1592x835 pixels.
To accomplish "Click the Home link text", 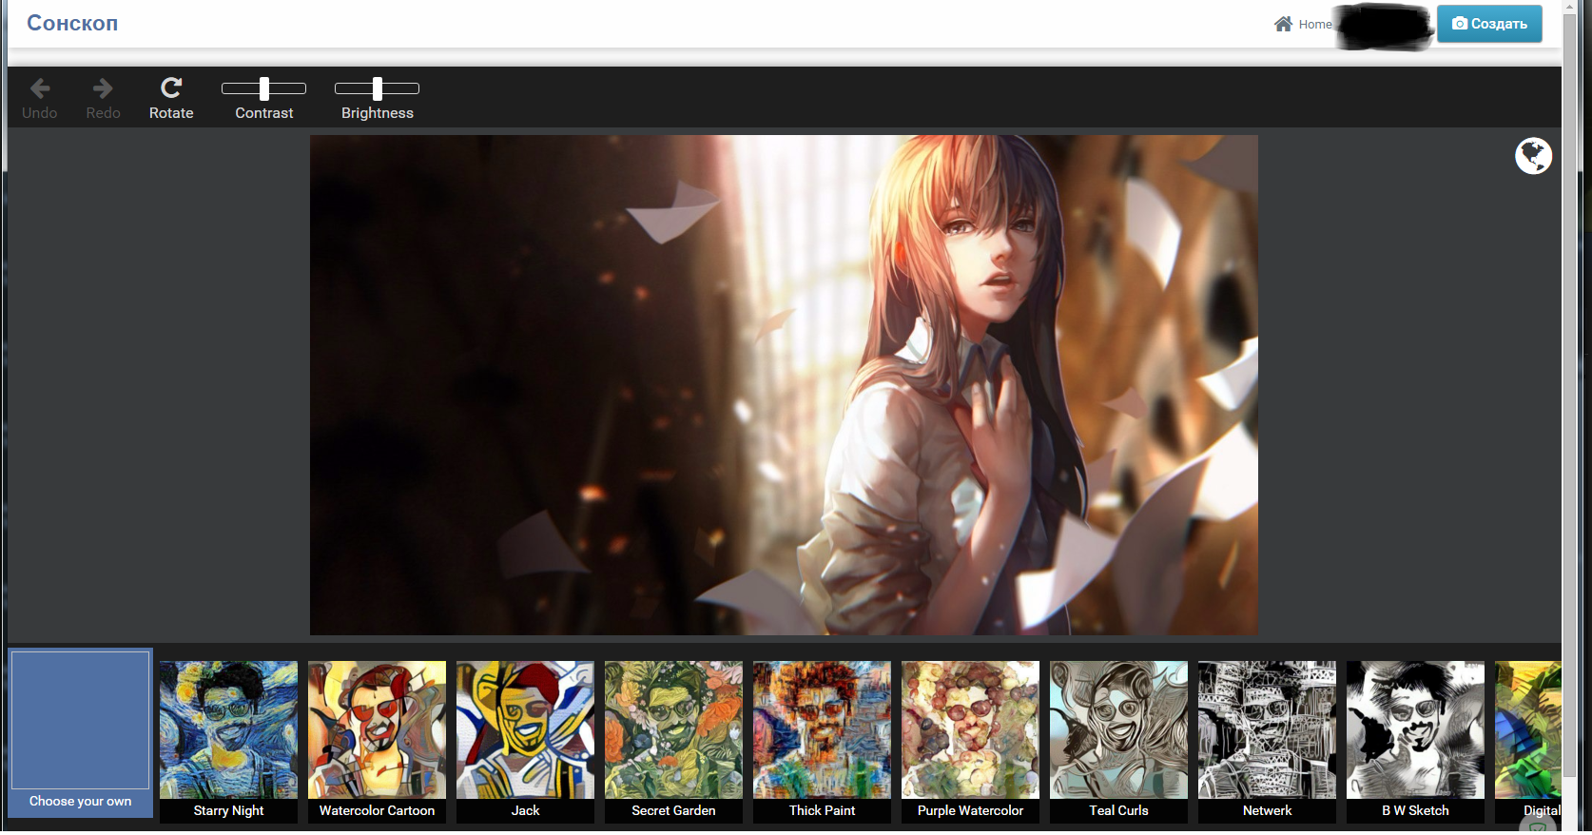I will tap(1315, 25).
